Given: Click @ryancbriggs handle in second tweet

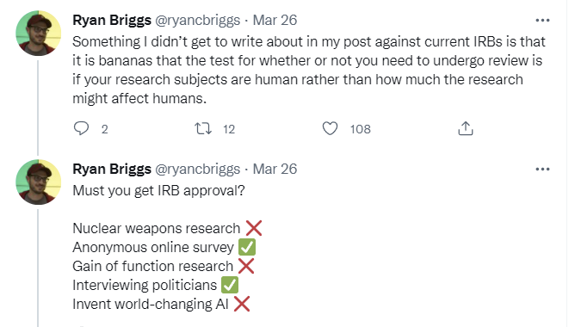Looking at the screenshot, I should click(x=198, y=170).
